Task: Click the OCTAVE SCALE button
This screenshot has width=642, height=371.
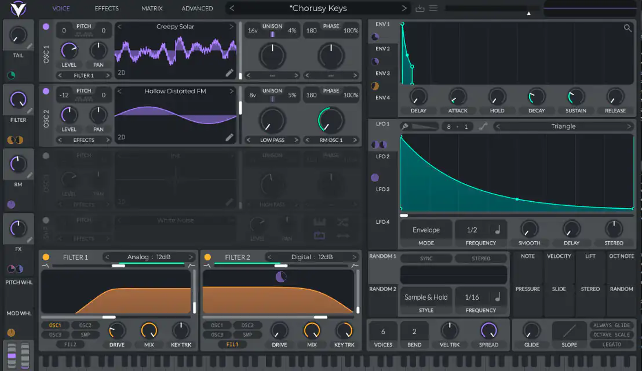Action: tap(612, 334)
